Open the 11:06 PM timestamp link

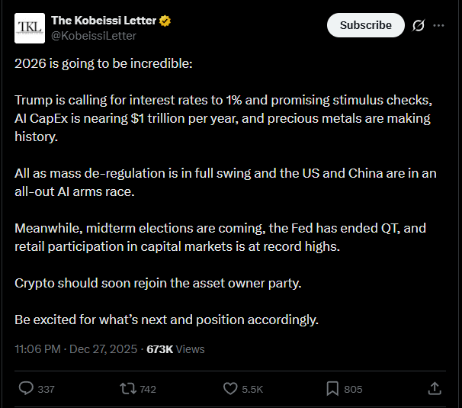tap(37, 349)
